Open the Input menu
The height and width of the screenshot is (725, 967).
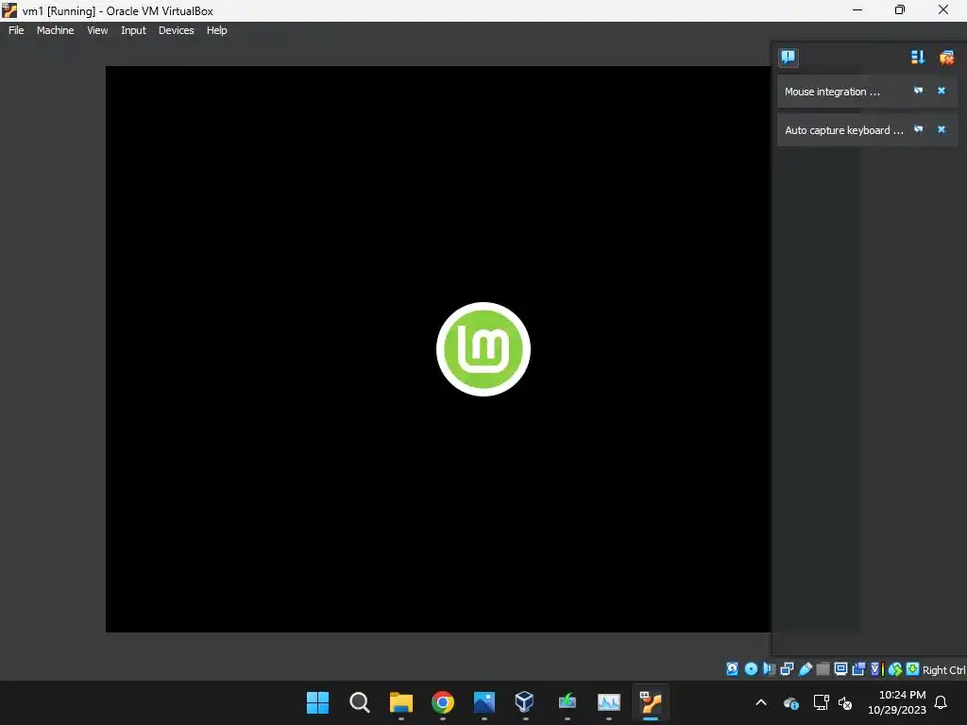[133, 30]
